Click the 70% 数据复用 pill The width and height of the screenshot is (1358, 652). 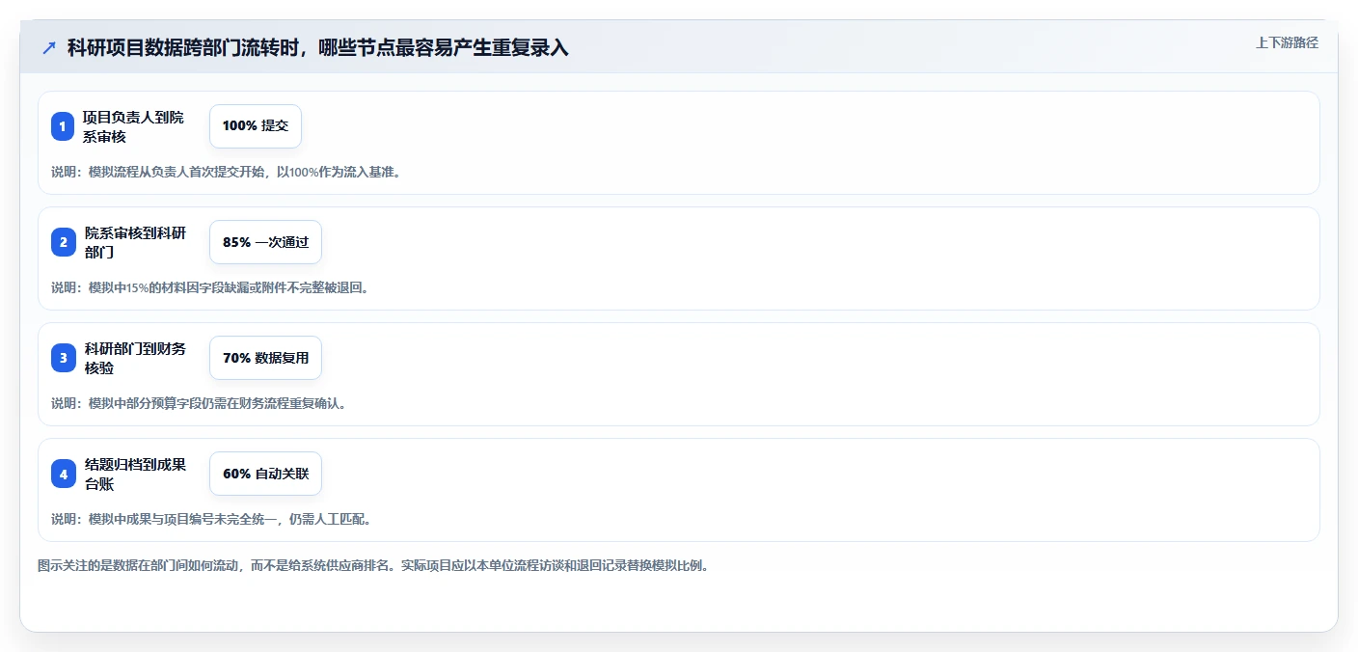(265, 358)
